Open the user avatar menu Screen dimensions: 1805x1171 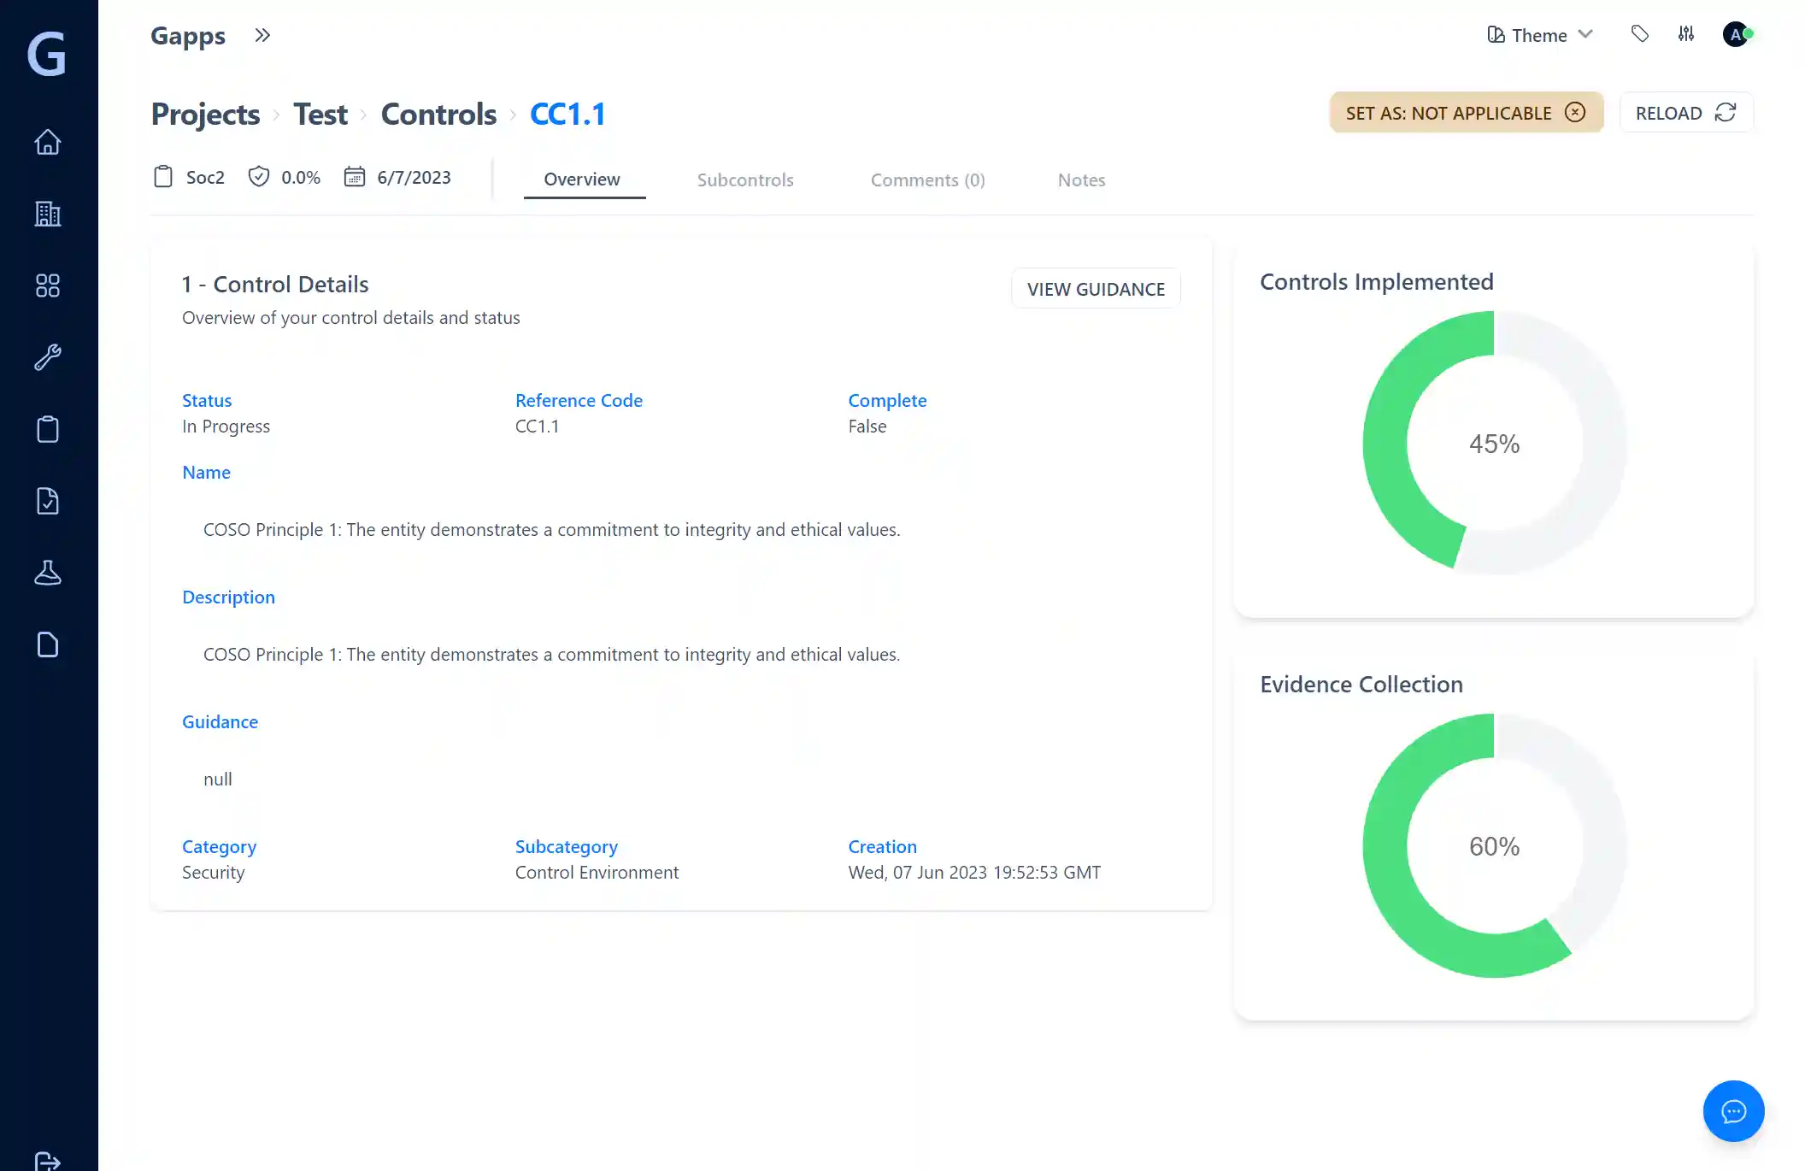tap(1736, 34)
